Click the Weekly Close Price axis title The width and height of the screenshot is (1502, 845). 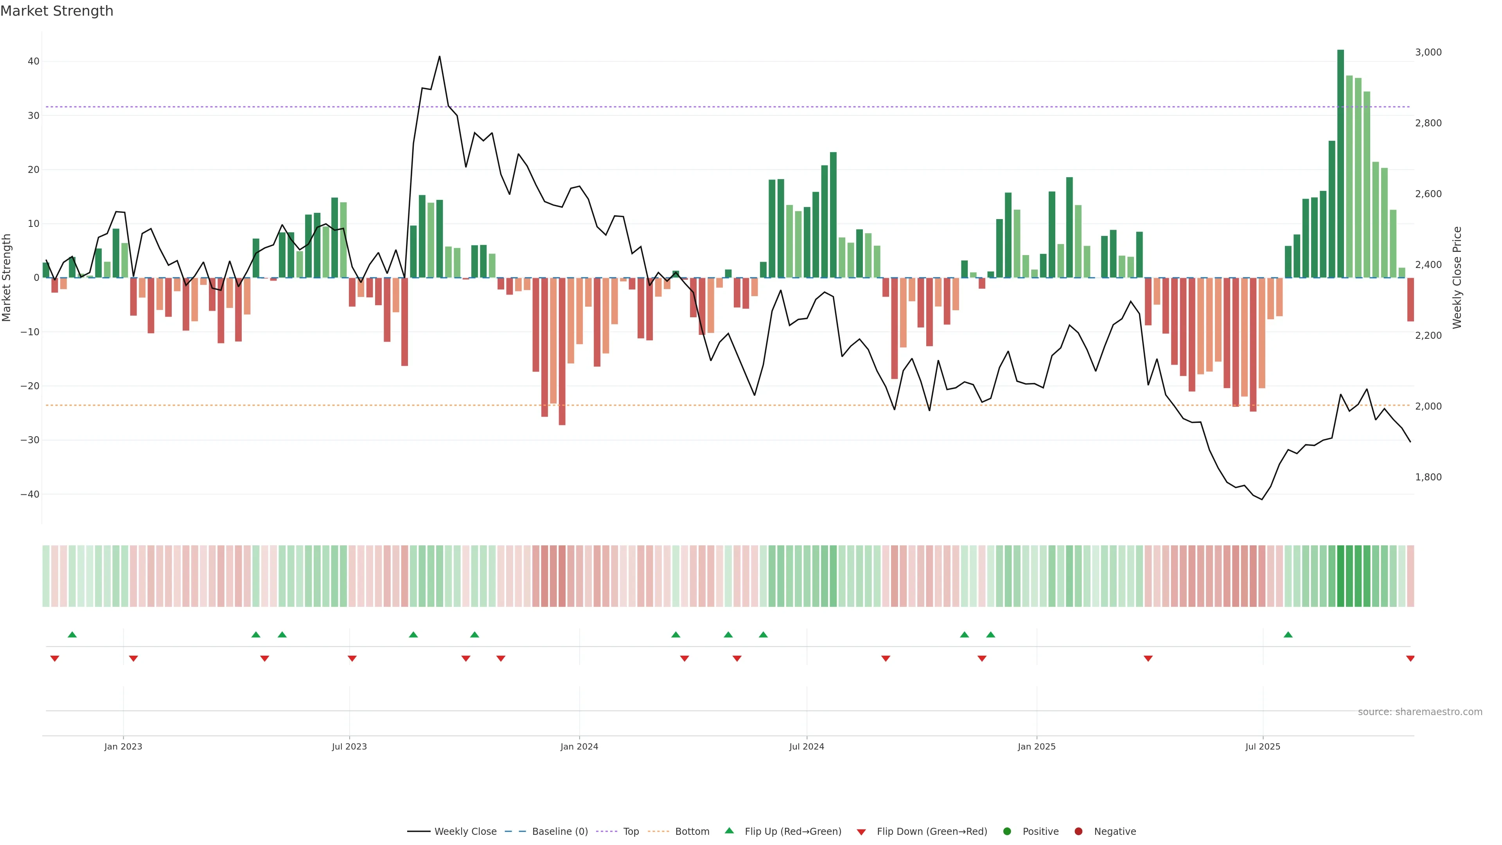(x=1457, y=278)
